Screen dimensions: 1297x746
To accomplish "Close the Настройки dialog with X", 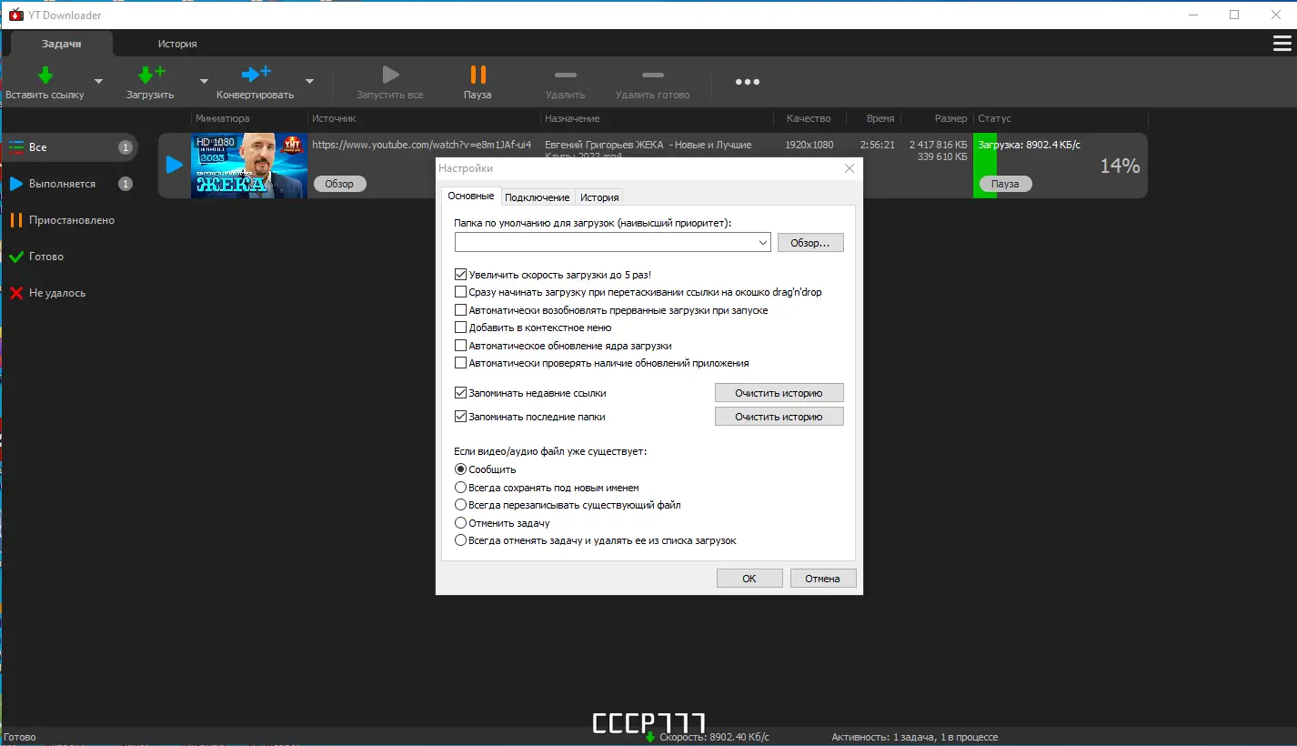I will tap(850, 168).
